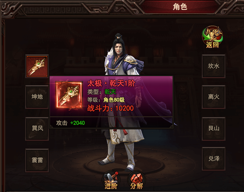The height and width of the screenshot is (192, 244).
Task: Click the 返回 return icon
Action: (x=212, y=37)
